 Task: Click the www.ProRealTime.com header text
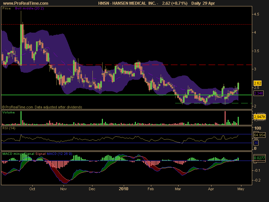point(26,3)
